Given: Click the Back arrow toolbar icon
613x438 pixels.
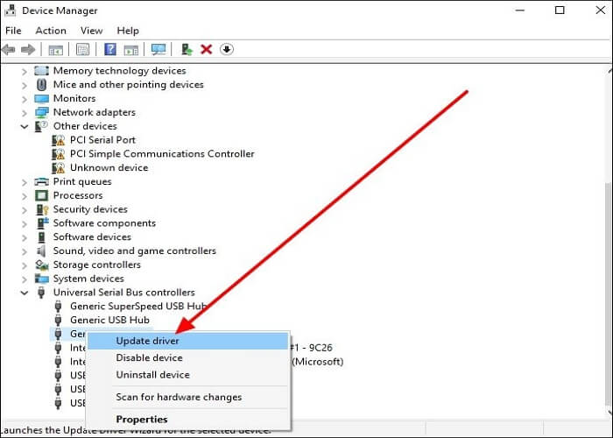Looking at the screenshot, I should coord(8,49).
